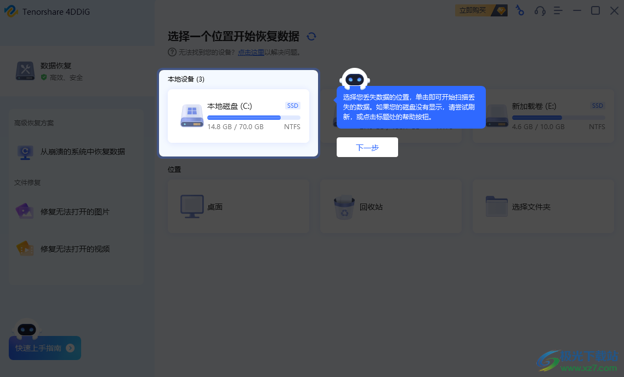Click the headset support icon
The width and height of the screenshot is (624, 377).
pos(540,11)
